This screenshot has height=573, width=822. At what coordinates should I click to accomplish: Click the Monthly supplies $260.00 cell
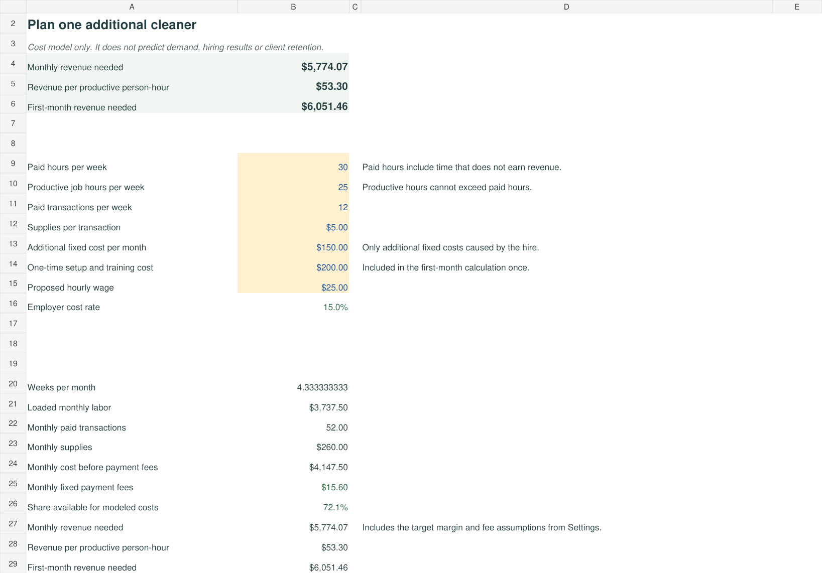[293, 443]
